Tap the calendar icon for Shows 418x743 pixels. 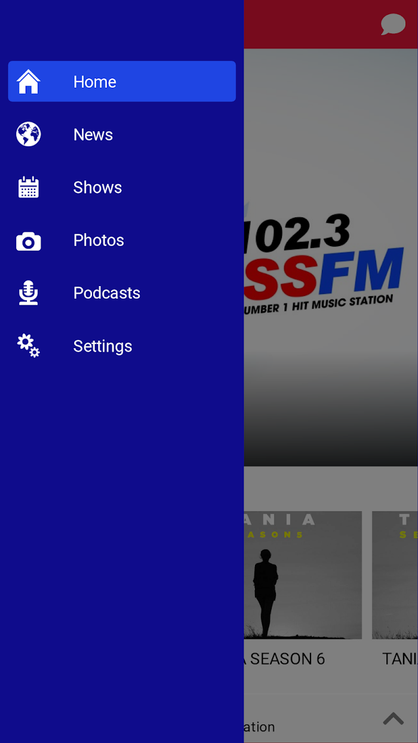pyautogui.click(x=28, y=188)
